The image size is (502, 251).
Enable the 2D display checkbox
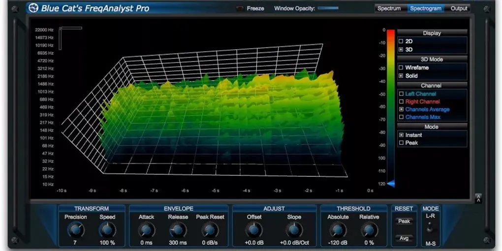click(x=401, y=42)
